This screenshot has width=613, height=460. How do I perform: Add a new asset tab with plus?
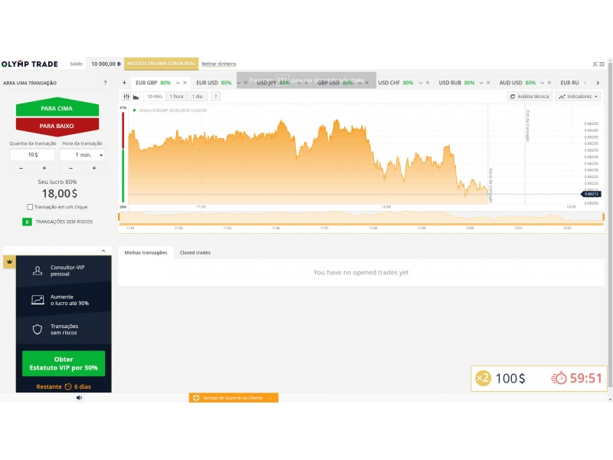(x=124, y=83)
